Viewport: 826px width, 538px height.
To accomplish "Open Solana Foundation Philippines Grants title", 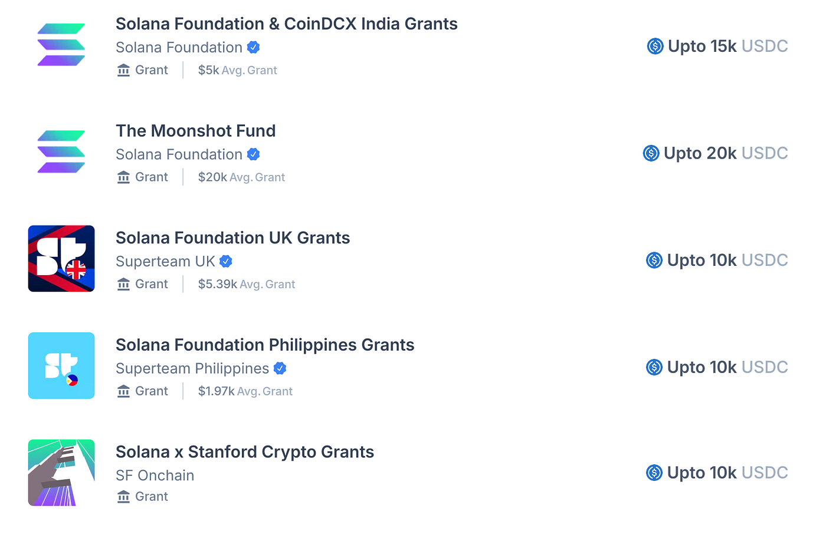I will point(265,345).
